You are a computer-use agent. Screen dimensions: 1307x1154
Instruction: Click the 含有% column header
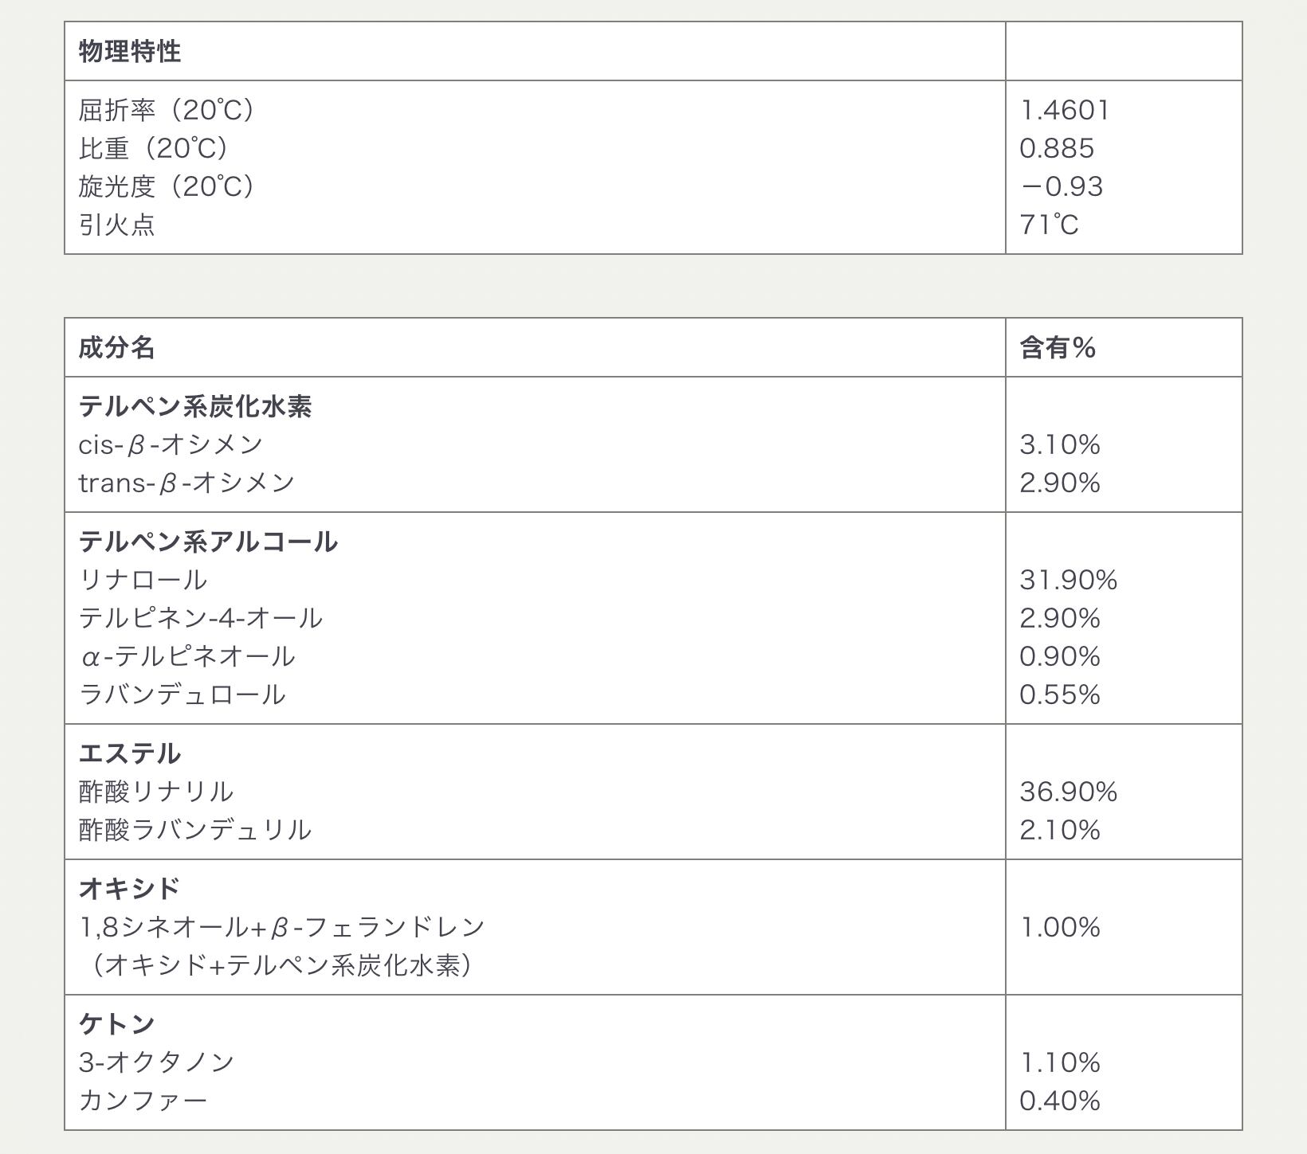pos(1058,348)
